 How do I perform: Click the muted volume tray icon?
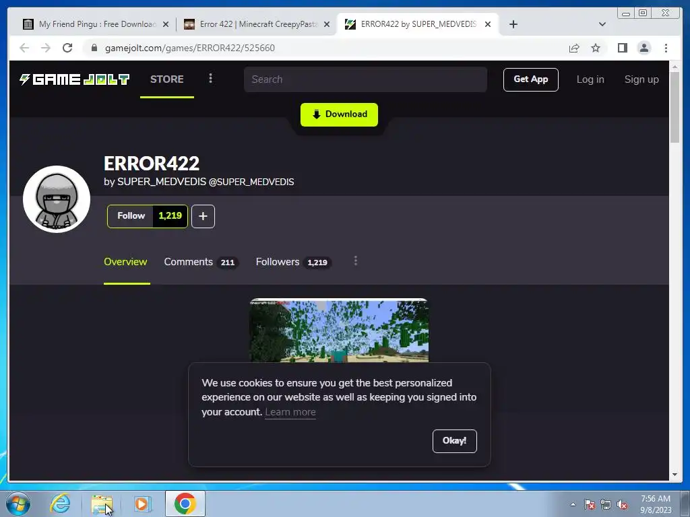[x=622, y=504]
